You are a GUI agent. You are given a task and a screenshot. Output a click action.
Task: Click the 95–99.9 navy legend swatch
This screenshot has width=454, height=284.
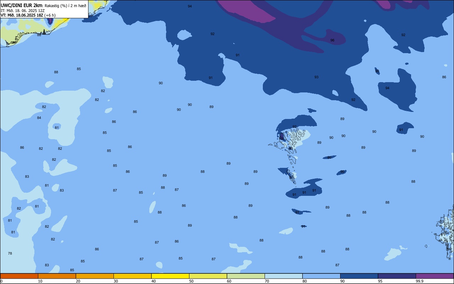(x=397, y=276)
